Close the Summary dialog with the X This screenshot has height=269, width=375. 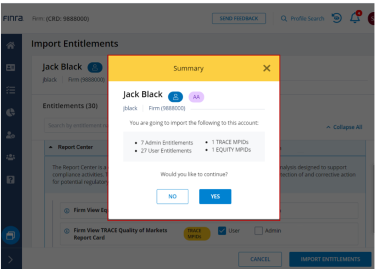[267, 68]
